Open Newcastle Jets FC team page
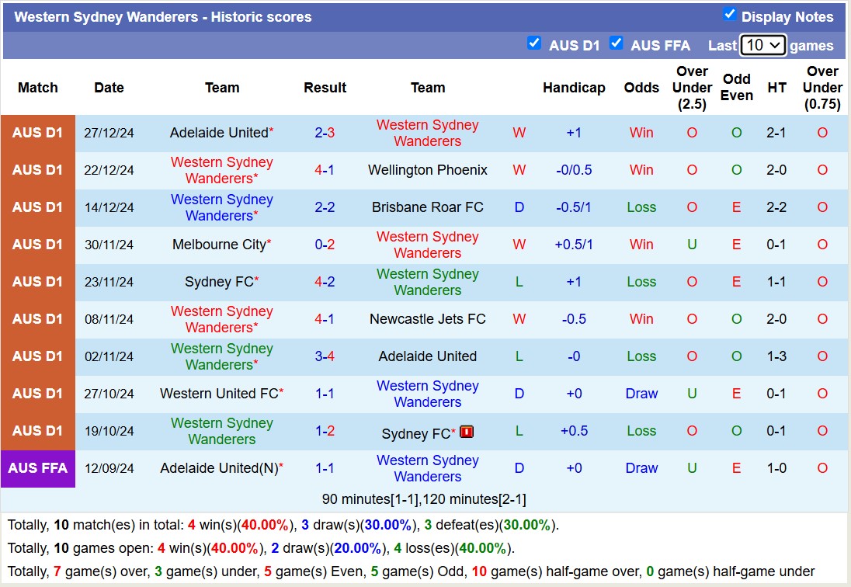The height and width of the screenshot is (587, 851). [x=428, y=319]
